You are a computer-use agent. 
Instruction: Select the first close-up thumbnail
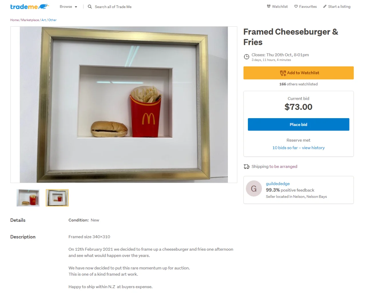click(28, 198)
